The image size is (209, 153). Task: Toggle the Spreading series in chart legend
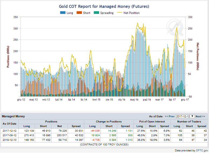point(104,13)
